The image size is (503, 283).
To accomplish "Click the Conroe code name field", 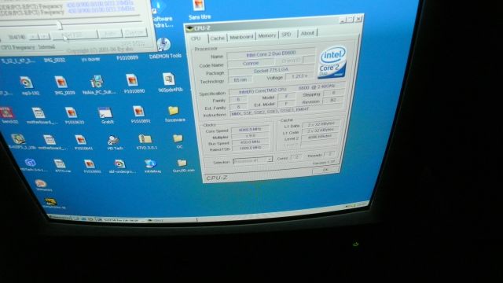I will (251, 64).
